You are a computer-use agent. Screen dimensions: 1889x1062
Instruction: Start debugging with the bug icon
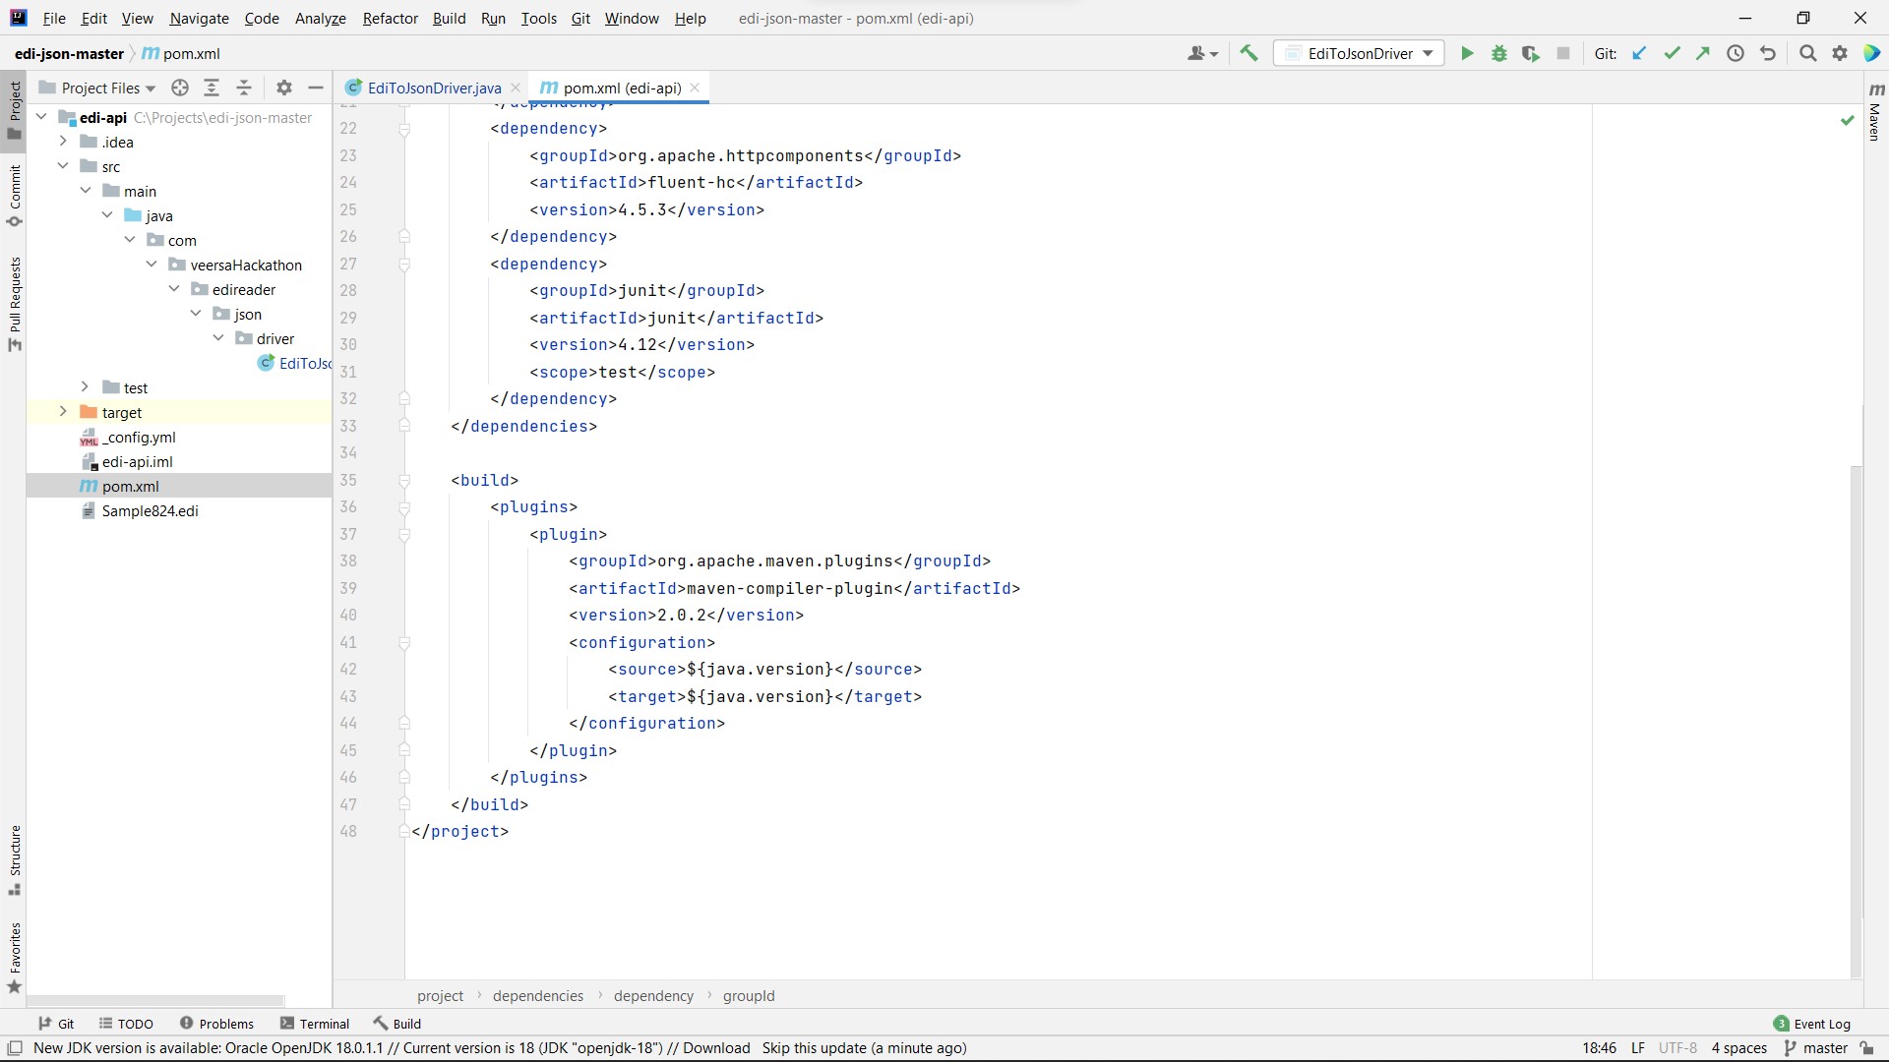(1498, 53)
